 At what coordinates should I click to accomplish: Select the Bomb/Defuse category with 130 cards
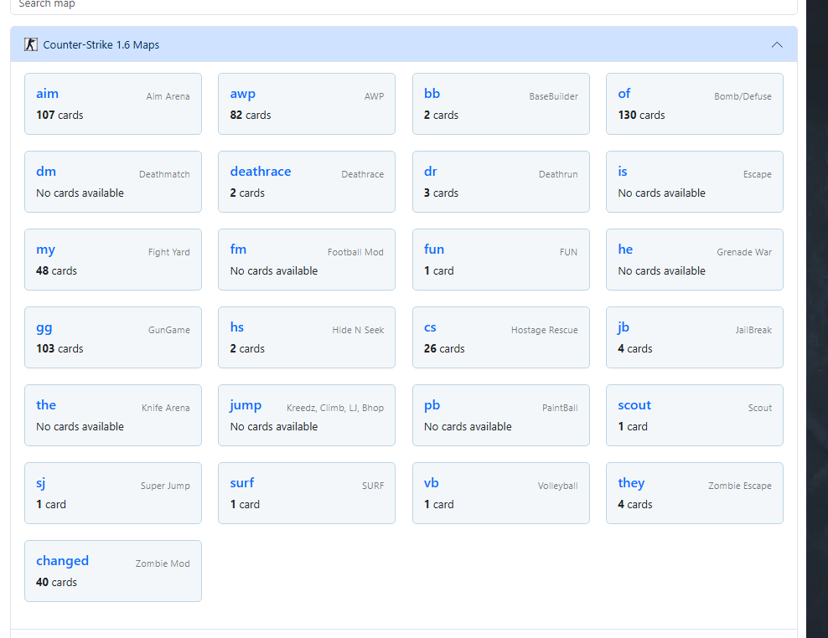coord(694,104)
